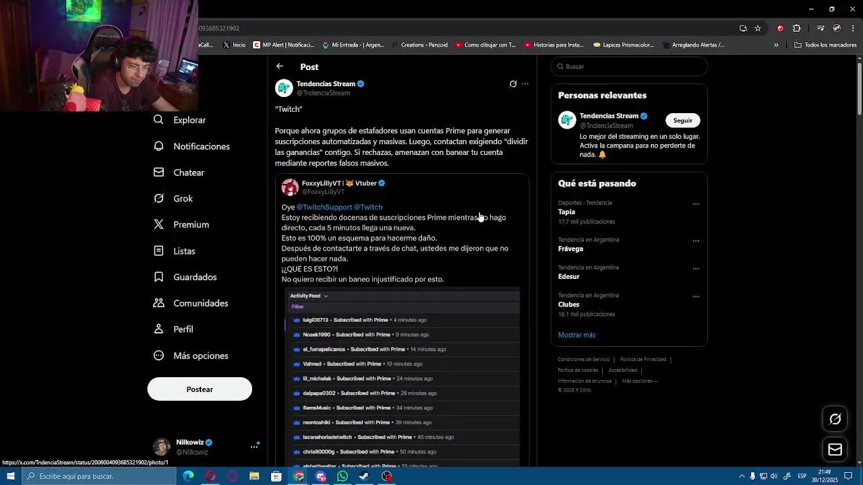Open Creations - Panzoid bookmark
The image size is (863, 485).
click(x=419, y=45)
